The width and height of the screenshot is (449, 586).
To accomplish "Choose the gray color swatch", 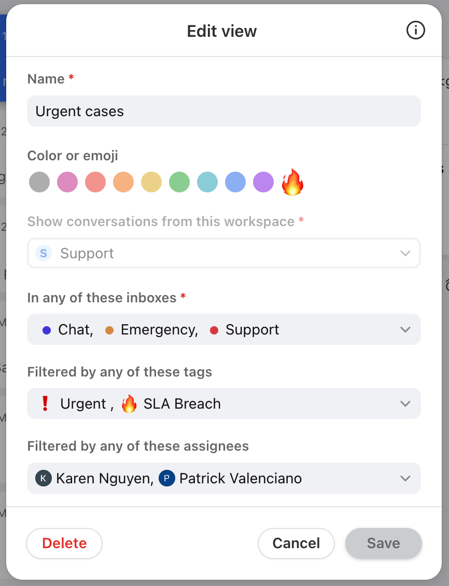I will 39,182.
